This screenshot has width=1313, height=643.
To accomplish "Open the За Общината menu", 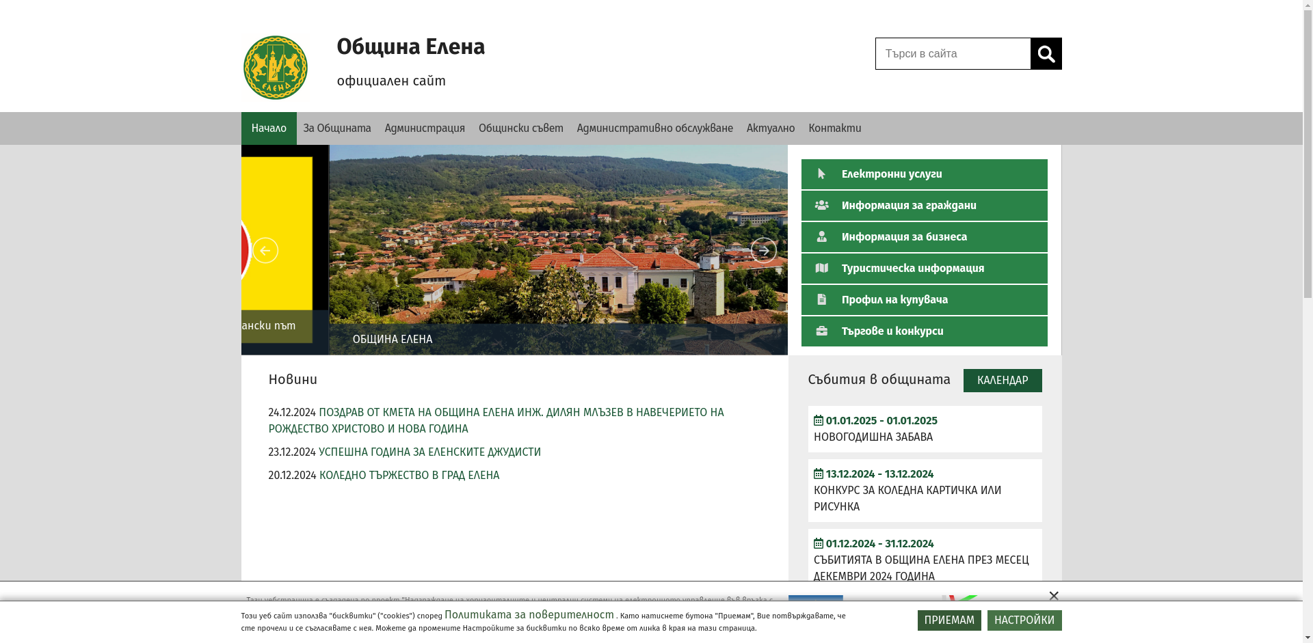I will (337, 128).
